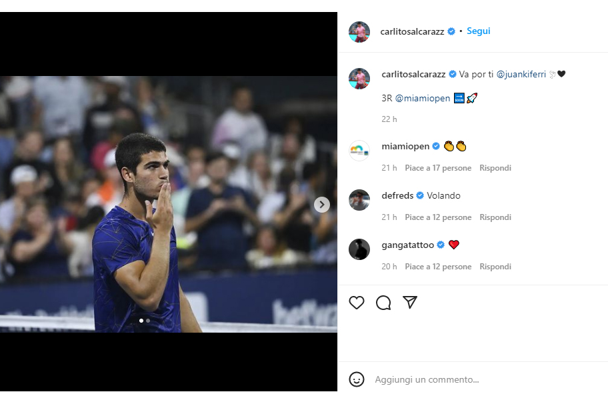Reply to defreds comment via Rispondi
Viewport: 608px width, 406px height.
(x=495, y=217)
